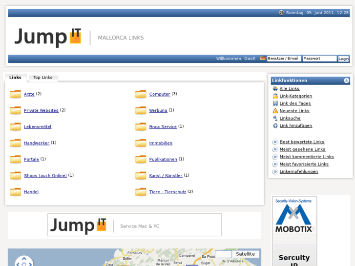This screenshot has width=355, height=266.
Task: Open the Computer folder icon
Action: click(141, 94)
